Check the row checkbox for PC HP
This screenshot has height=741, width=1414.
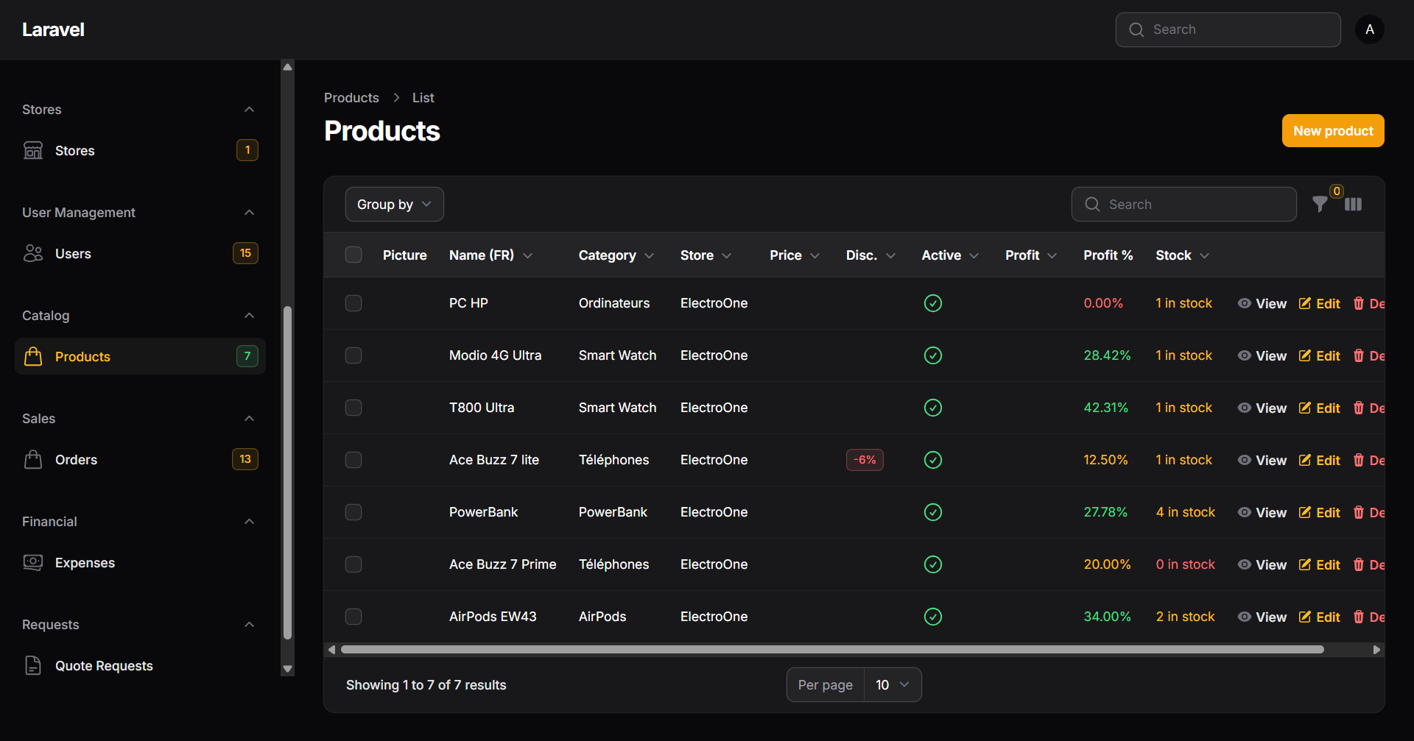(x=353, y=302)
